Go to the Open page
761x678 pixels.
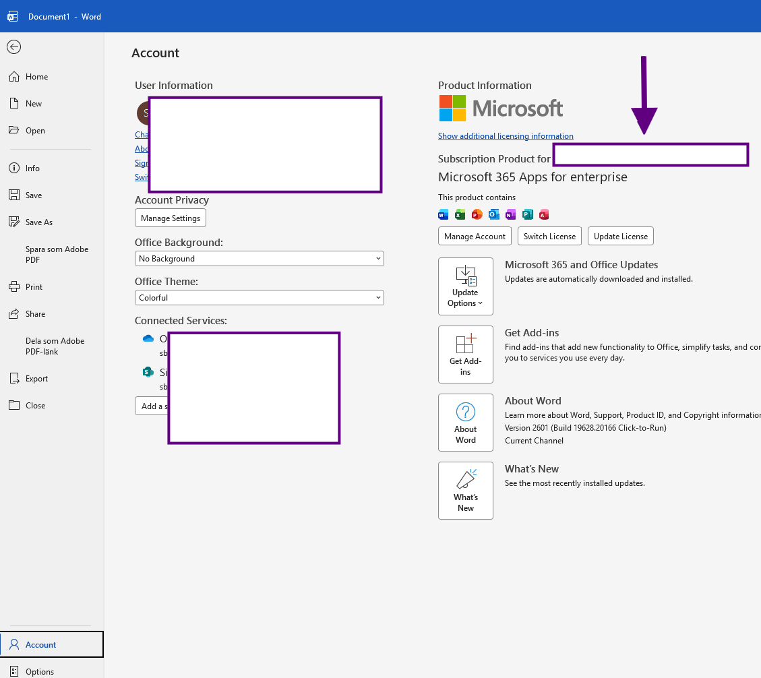(x=52, y=131)
